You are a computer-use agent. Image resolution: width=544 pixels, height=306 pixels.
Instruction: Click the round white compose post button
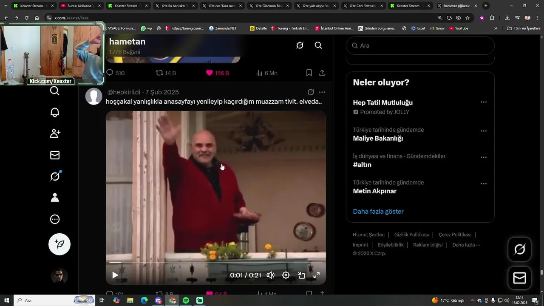point(59,244)
